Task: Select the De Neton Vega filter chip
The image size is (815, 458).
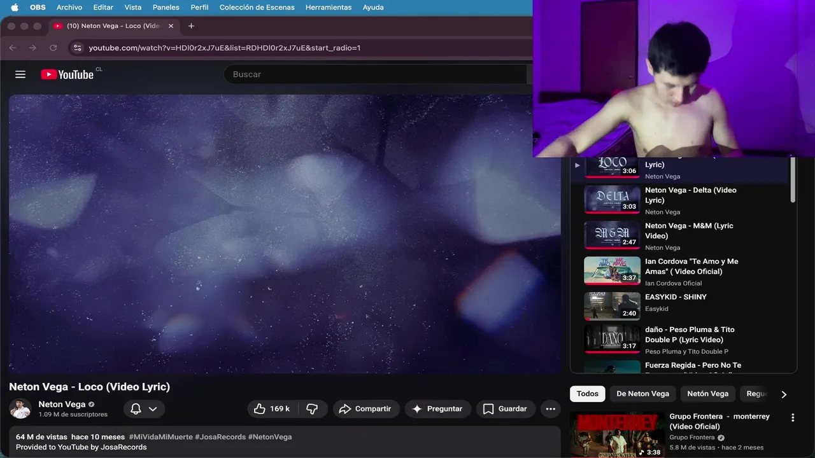Action: pyautogui.click(x=642, y=394)
